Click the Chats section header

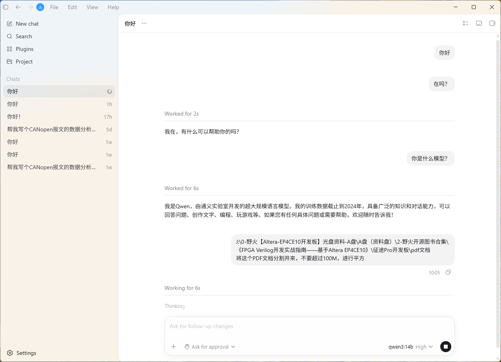(13, 79)
